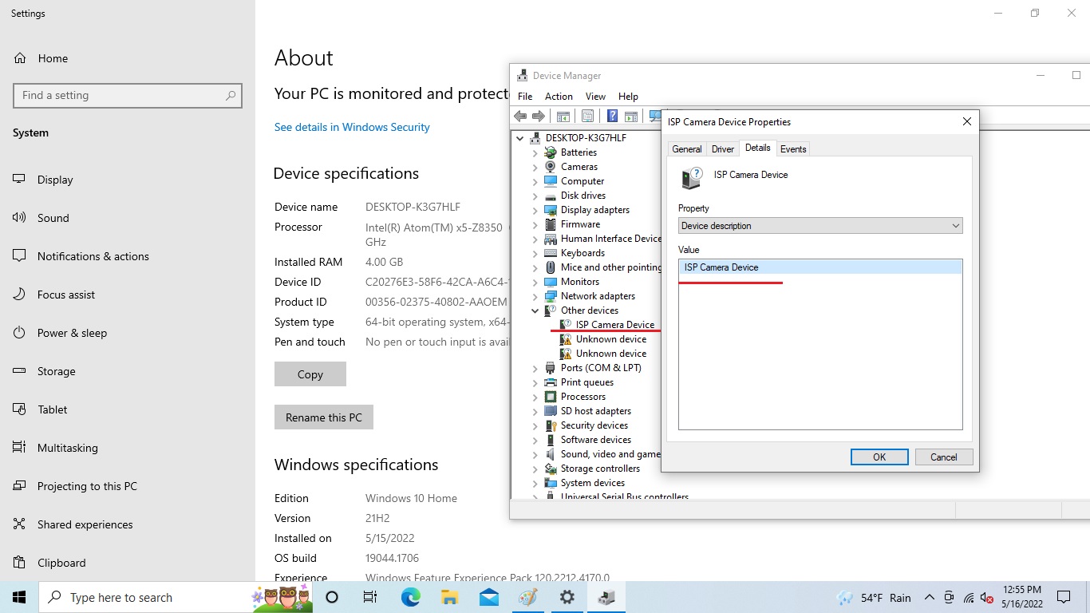The width and height of the screenshot is (1090, 613).
Task: Open See details in Windows Security link
Action: coord(352,127)
